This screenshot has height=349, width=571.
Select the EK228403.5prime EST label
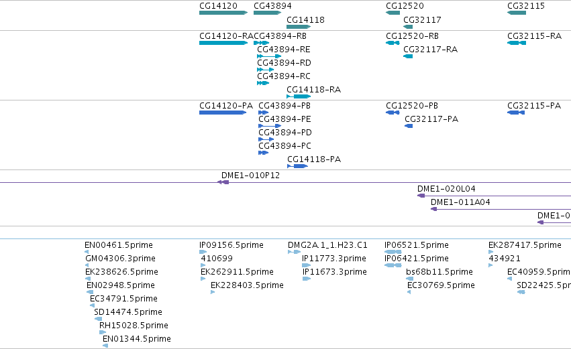tap(248, 285)
